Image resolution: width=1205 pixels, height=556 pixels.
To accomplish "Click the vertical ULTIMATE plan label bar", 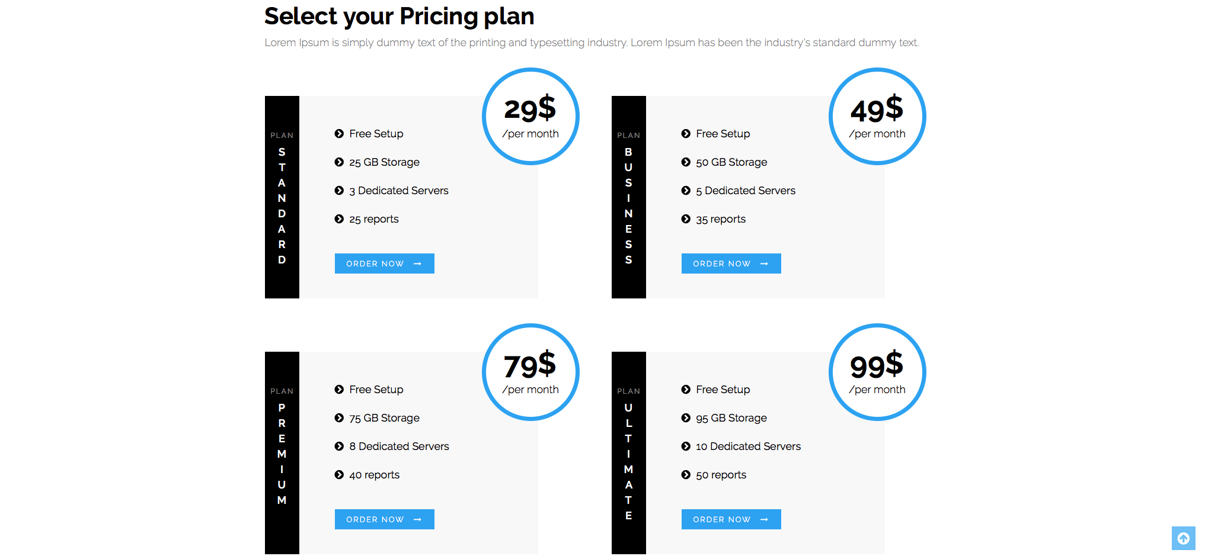I will [x=629, y=453].
